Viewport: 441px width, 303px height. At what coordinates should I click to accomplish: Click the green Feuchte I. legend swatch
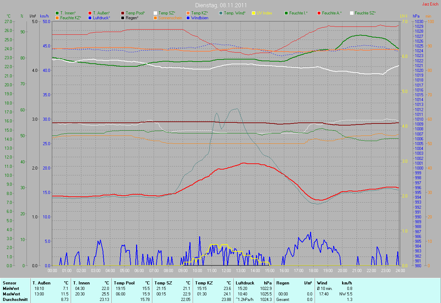286,13
